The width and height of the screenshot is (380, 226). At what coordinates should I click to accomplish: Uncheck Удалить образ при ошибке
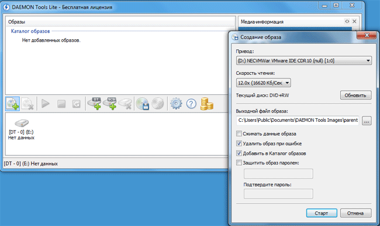(x=239, y=143)
